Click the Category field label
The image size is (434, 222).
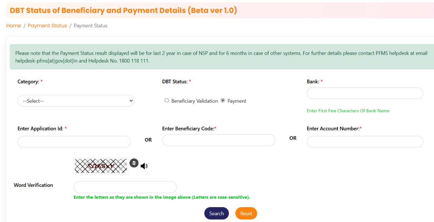pyautogui.click(x=28, y=82)
